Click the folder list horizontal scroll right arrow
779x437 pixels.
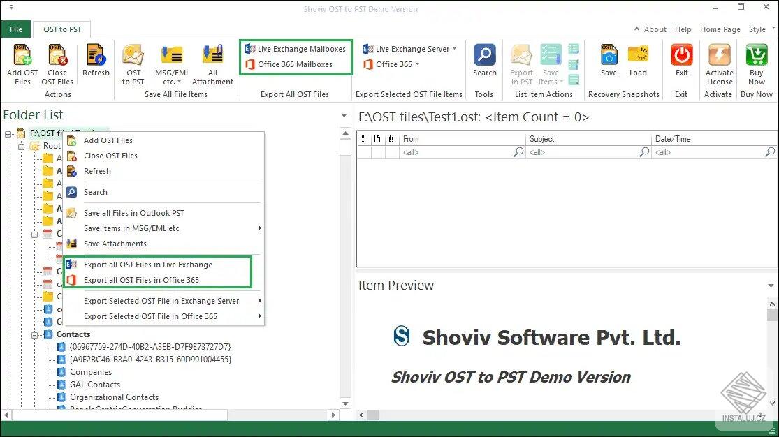[x=333, y=415]
